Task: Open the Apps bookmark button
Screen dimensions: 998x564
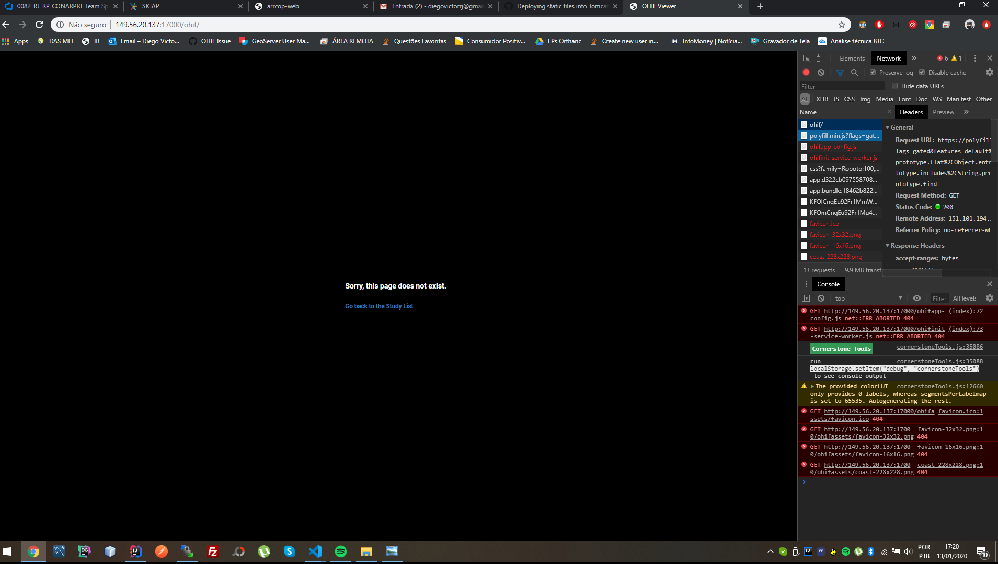Action: tap(15, 41)
